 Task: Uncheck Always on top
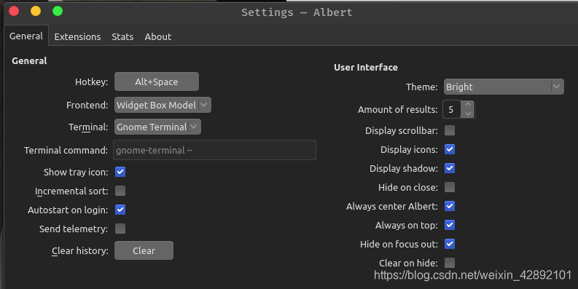450,225
